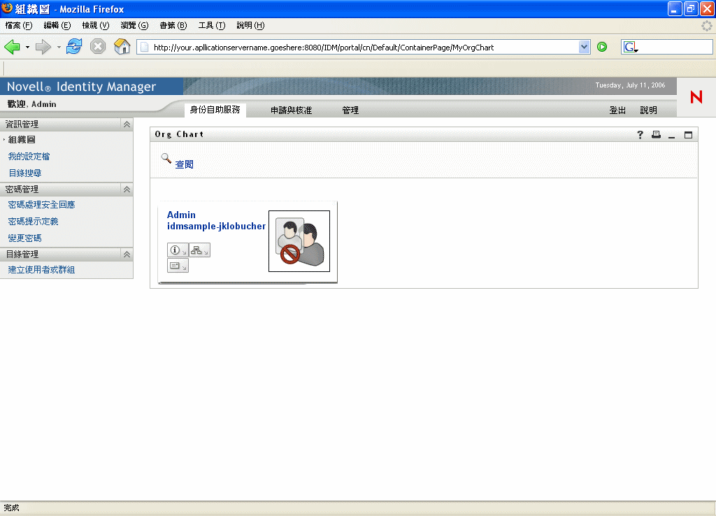716x516 pixels.
Task: Click the org chart relationship icon on Admin card
Action: 199,250
